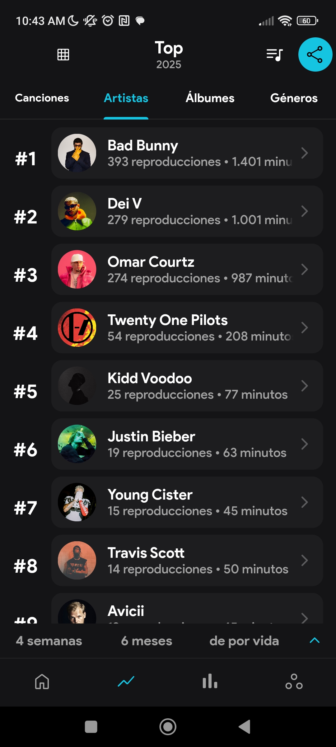Image resolution: width=336 pixels, height=747 pixels.
Task: Open the Géneros tab
Action: click(294, 98)
